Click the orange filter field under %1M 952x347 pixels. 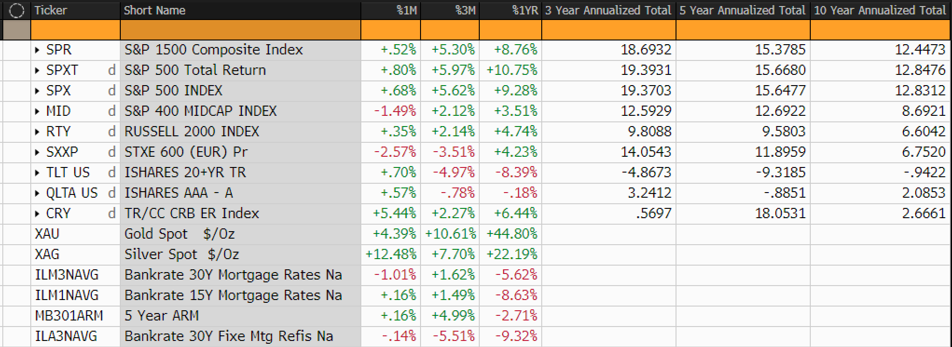coord(391,30)
